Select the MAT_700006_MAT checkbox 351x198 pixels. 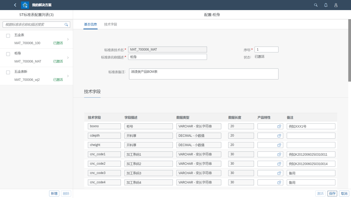(8, 54)
